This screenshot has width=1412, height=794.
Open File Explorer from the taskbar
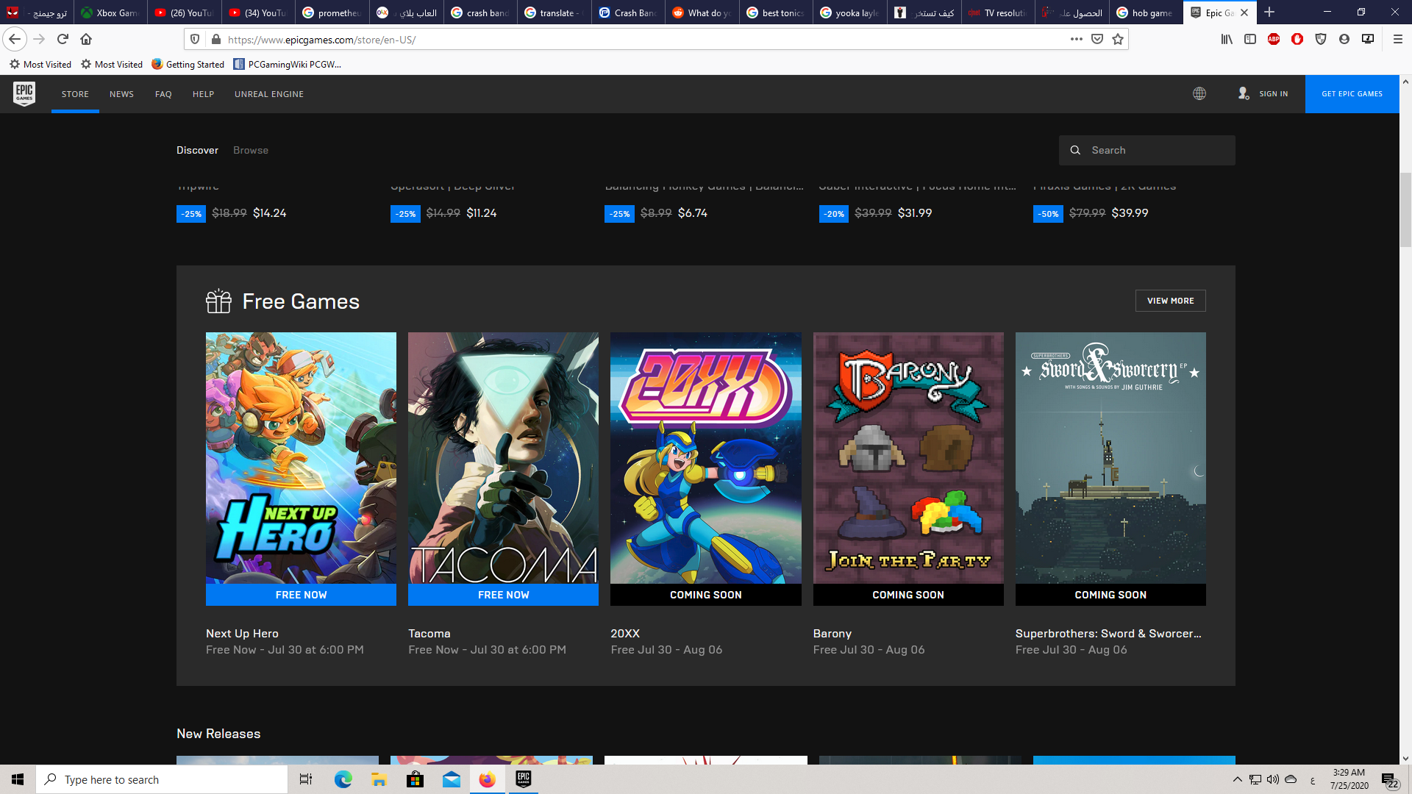(x=379, y=779)
